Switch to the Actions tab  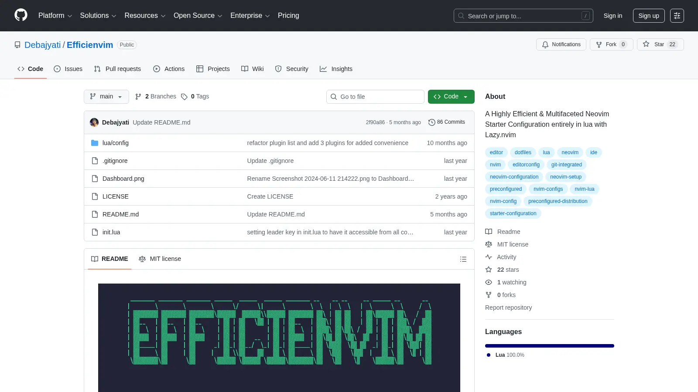(169, 69)
